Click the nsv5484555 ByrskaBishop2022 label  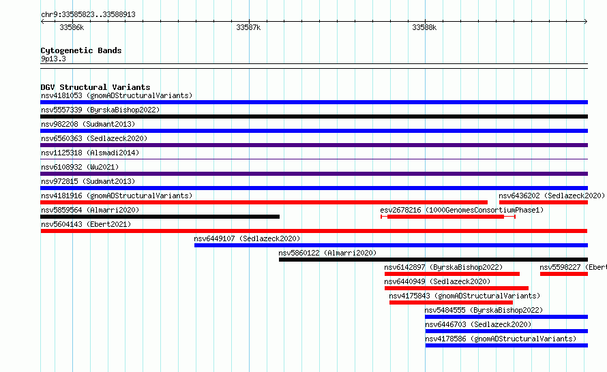[484, 310]
